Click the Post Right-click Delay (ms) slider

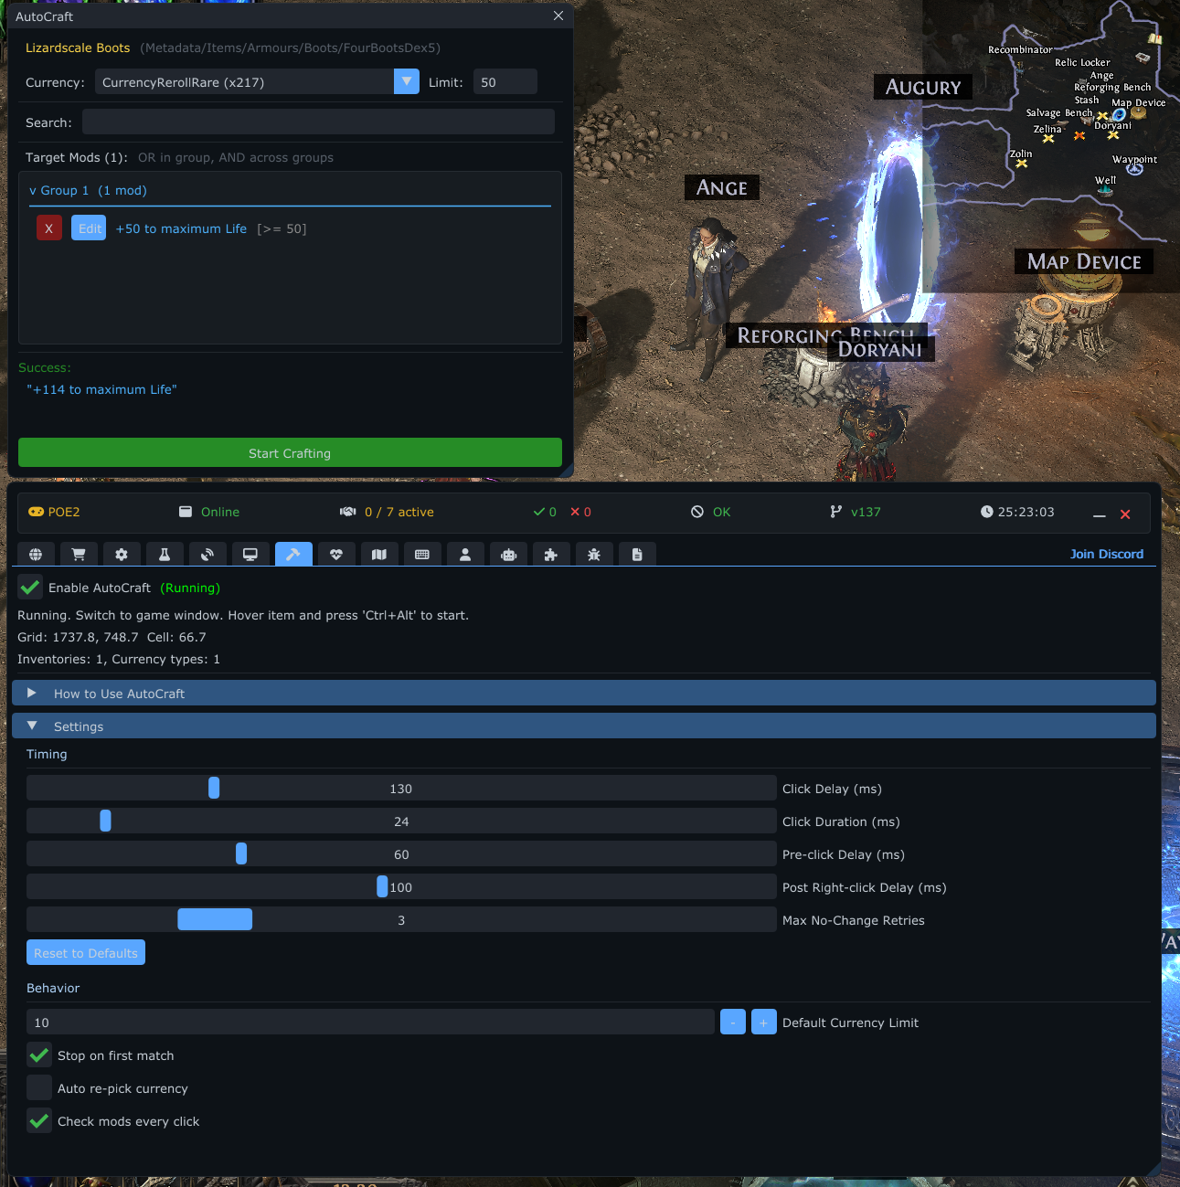point(401,887)
